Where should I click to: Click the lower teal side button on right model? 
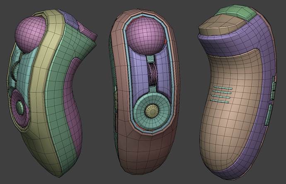[x=268, y=115]
